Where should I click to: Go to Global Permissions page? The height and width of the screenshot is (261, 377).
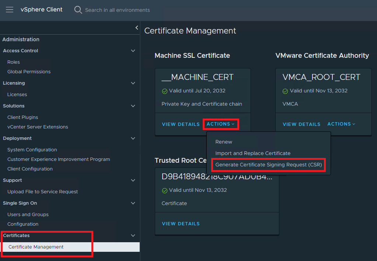pyautogui.click(x=29, y=72)
